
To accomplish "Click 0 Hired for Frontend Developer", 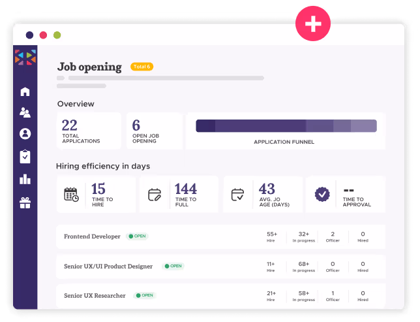I will pos(363,236).
